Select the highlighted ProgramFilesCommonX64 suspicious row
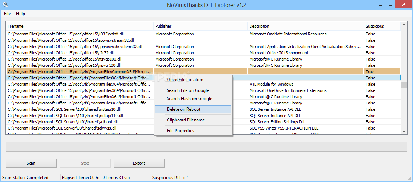 tap(203, 72)
